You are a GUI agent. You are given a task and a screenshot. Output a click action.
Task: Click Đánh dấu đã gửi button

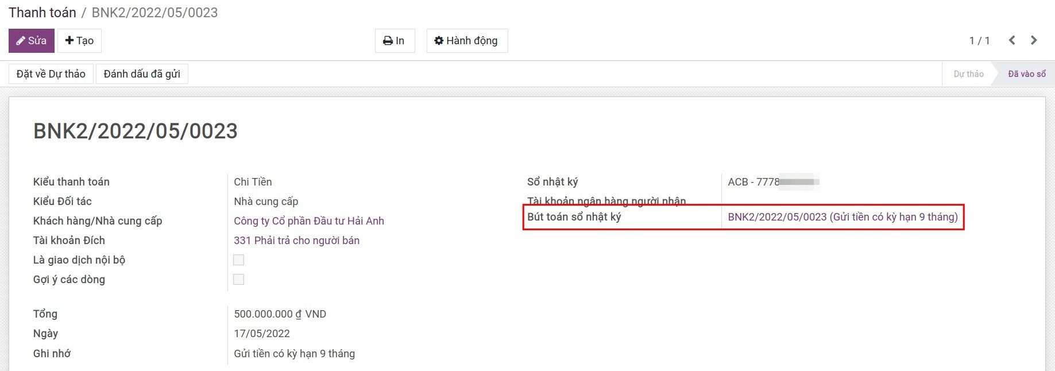(x=142, y=74)
